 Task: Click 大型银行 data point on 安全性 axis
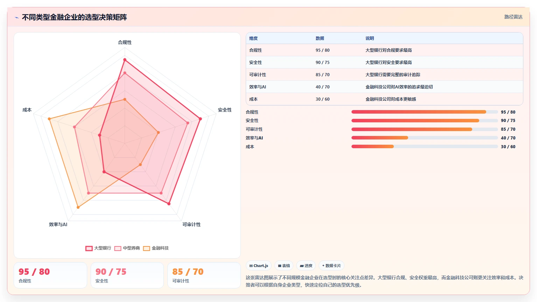click(x=200, y=119)
